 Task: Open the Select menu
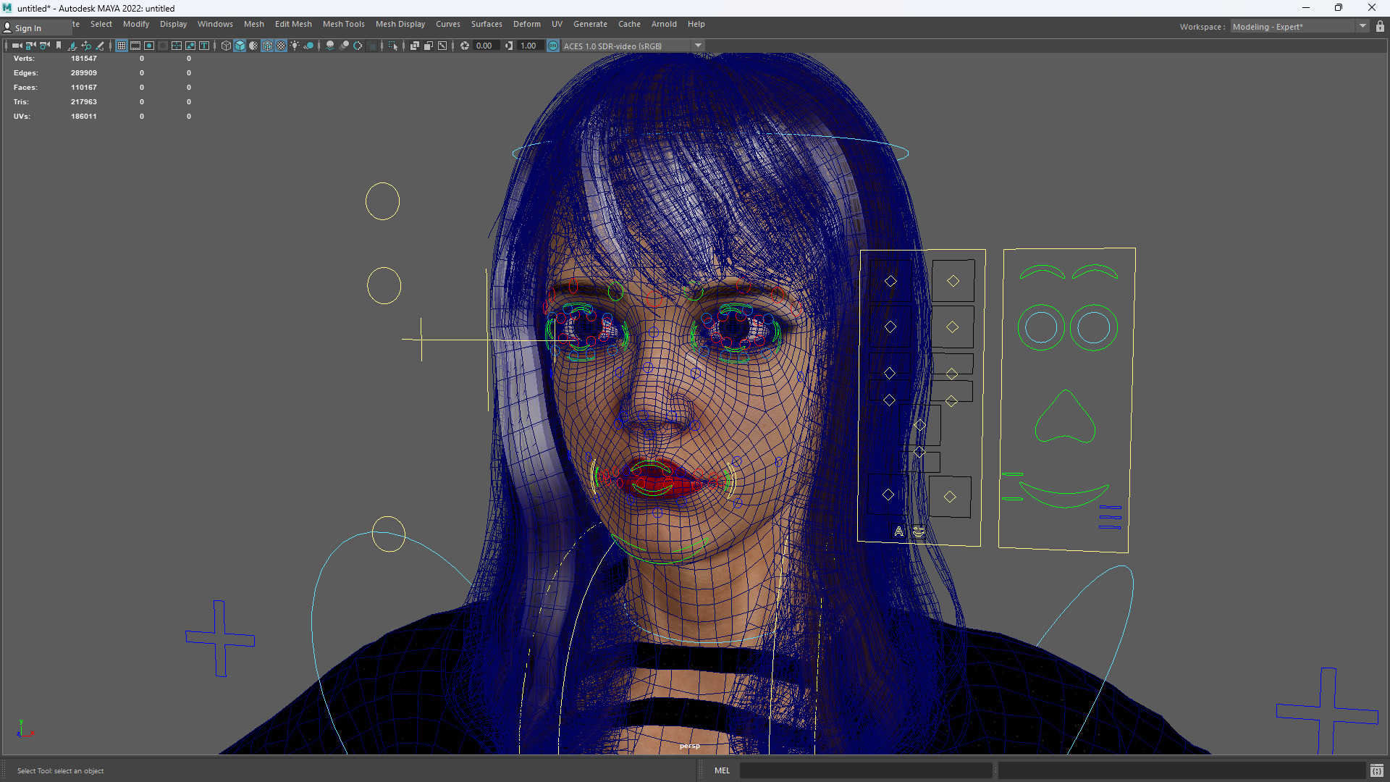(x=101, y=24)
